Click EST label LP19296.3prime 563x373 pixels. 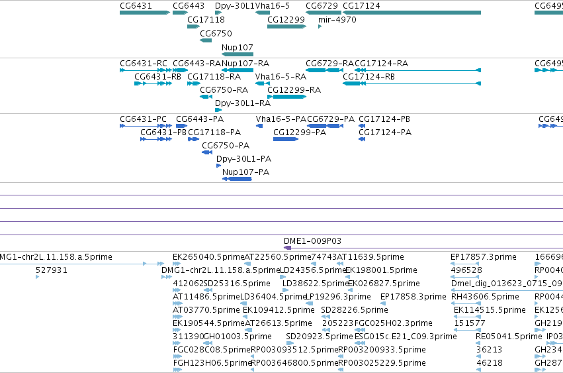pyautogui.click(x=338, y=297)
